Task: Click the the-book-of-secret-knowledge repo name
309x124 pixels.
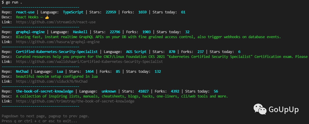Action: (x=45, y=91)
